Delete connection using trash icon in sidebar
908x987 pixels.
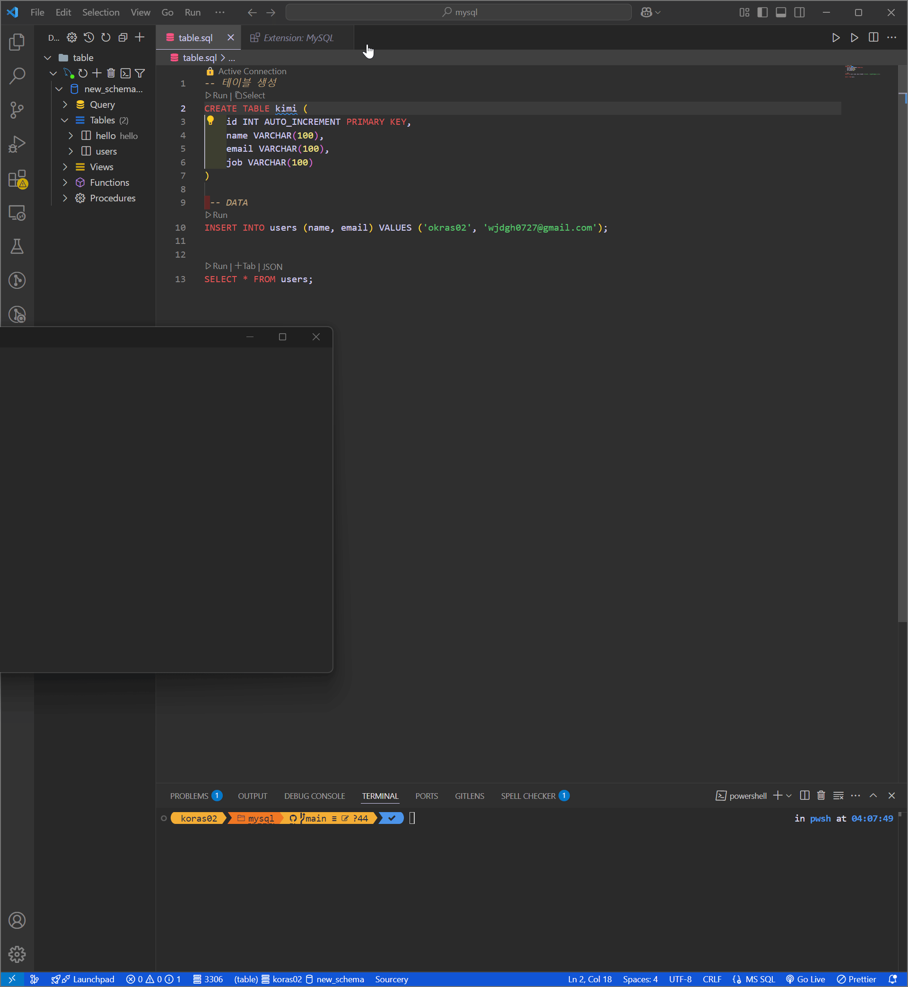(111, 73)
